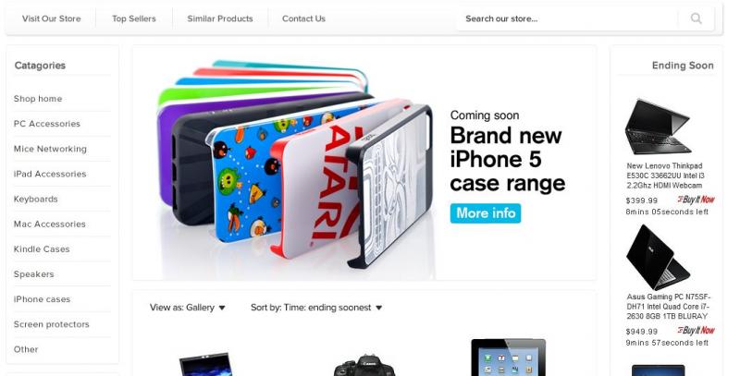Open Similar Products in the navigation
The image size is (740, 376).
coord(220,18)
